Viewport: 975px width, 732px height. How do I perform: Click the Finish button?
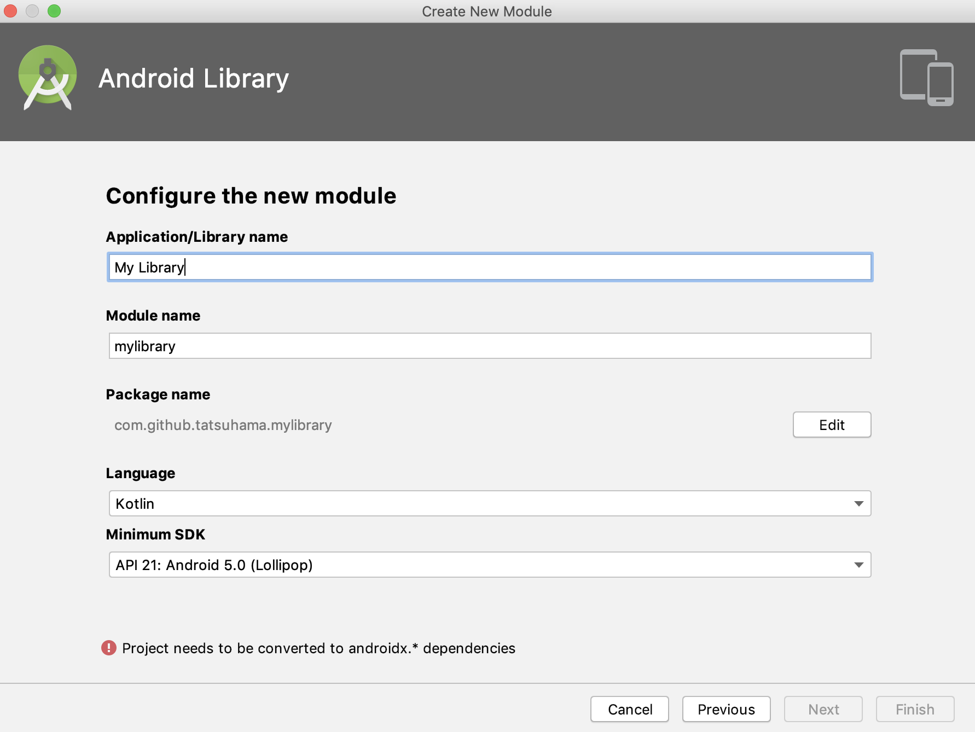click(x=915, y=709)
